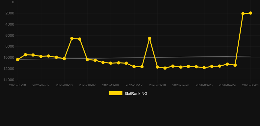Viewport: 260px width, 126px height.
Task: Click the y-axis value 6000
Action: [x=10, y=35]
